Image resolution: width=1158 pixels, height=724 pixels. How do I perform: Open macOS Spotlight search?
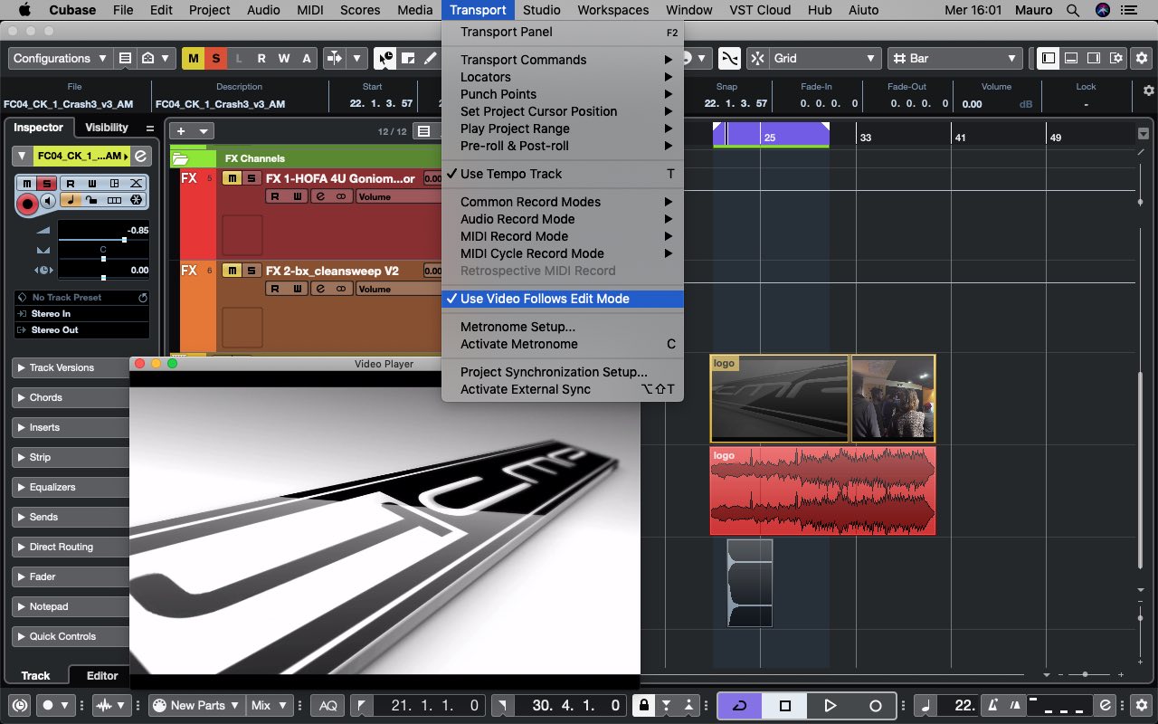(x=1073, y=10)
